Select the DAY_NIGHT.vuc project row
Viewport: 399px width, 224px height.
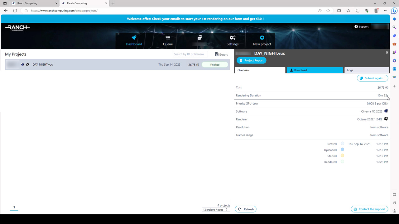(118, 65)
